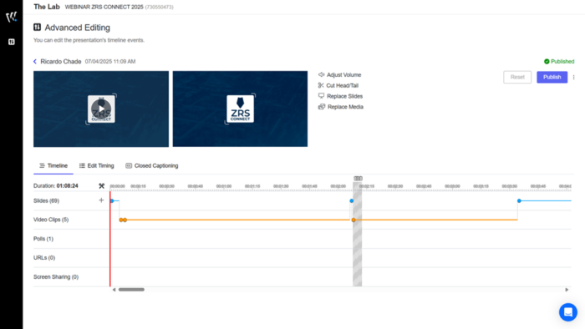Open Replace Slides option
Viewport: 585px width, 329px height.
(x=340, y=96)
